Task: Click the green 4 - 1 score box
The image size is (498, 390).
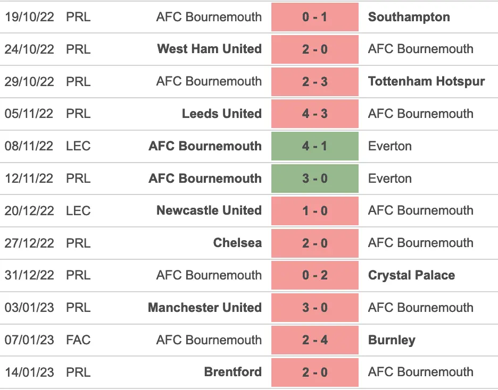Action: 314,146
